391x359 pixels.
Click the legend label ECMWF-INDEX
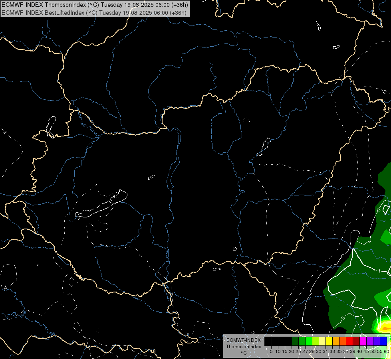[x=244, y=340]
